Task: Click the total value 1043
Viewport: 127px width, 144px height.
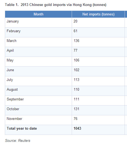Action: (x=77, y=128)
